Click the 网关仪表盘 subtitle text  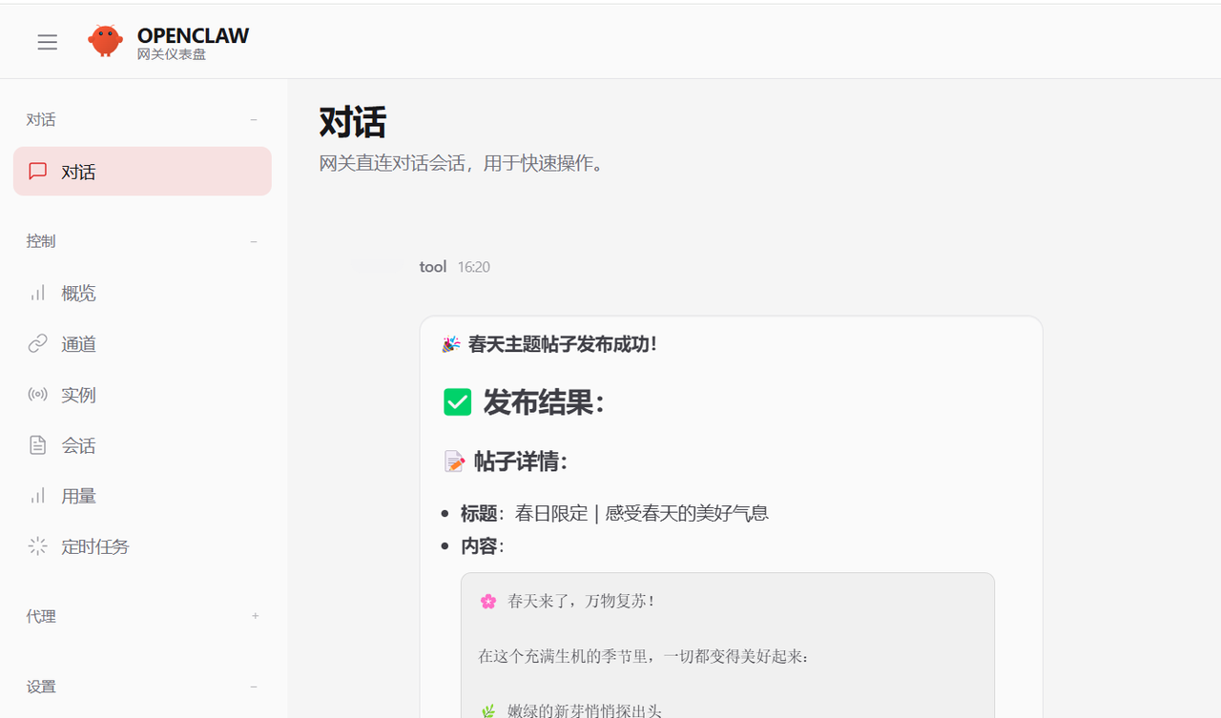[x=172, y=54]
